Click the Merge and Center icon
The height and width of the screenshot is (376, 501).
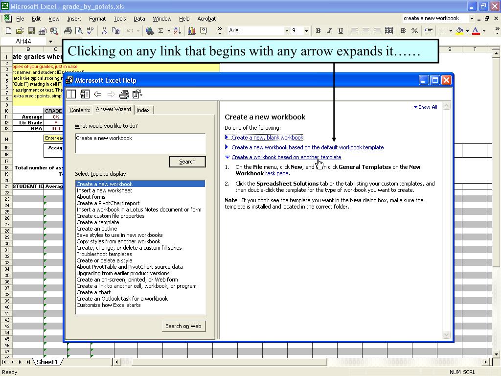click(x=389, y=31)
